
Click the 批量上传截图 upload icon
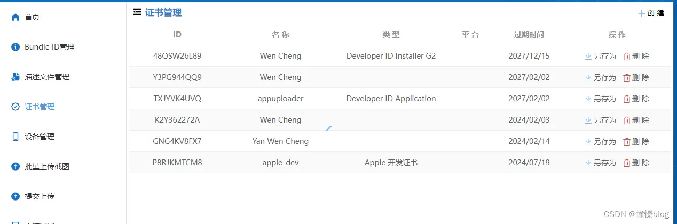click(x=15, y=166)
